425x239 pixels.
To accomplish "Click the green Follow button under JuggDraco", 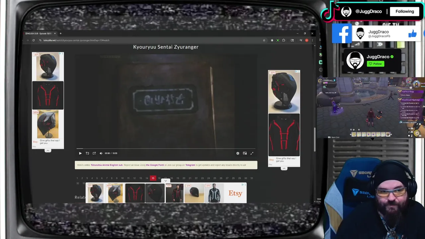I will tap(376, 64).
